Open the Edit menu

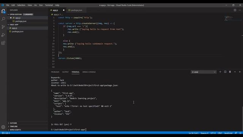13,5
